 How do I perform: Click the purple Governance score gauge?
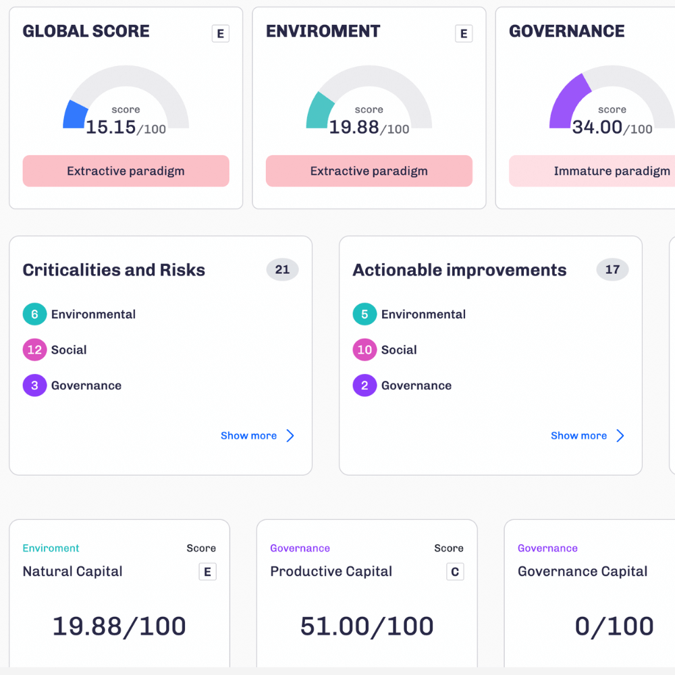tap(612, 97)
